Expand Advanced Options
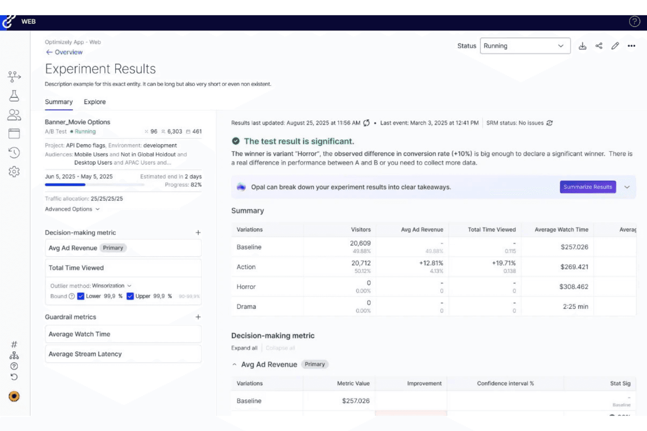Viewport: 647px width, 431px height. pos(72,209)
